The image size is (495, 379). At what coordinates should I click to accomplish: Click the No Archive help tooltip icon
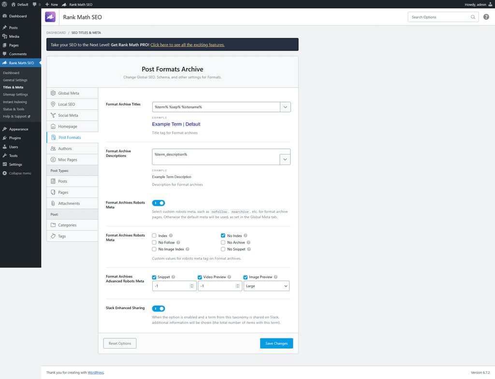pyautogui.click(x=248, y=242)
